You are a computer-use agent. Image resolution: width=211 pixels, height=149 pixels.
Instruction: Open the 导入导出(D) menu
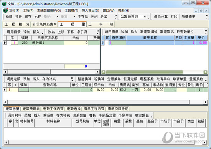pos(91,10)
